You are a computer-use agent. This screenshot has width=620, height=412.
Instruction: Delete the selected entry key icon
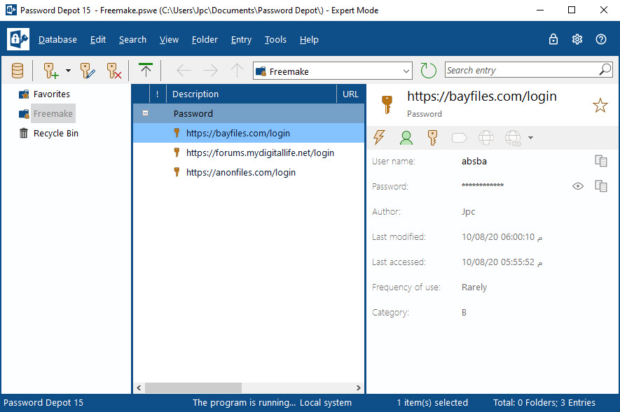tap(114, 71)
